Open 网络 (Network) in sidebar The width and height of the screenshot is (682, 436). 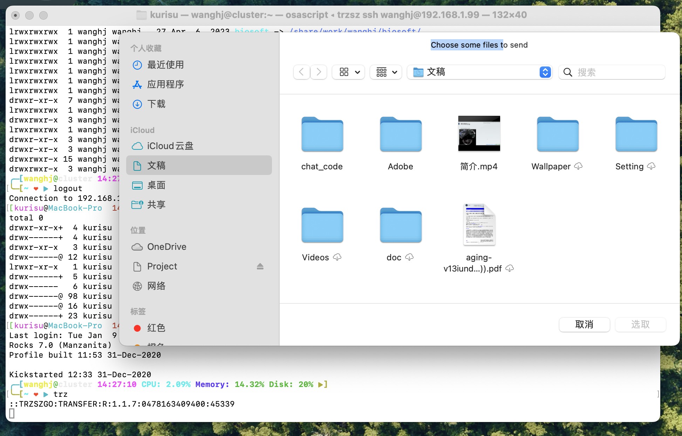199,286
